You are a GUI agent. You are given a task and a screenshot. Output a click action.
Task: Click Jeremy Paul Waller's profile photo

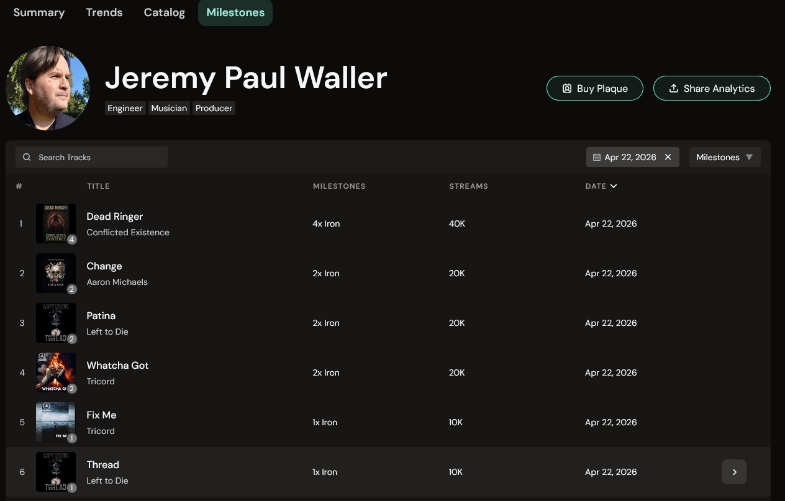(48, 88)
